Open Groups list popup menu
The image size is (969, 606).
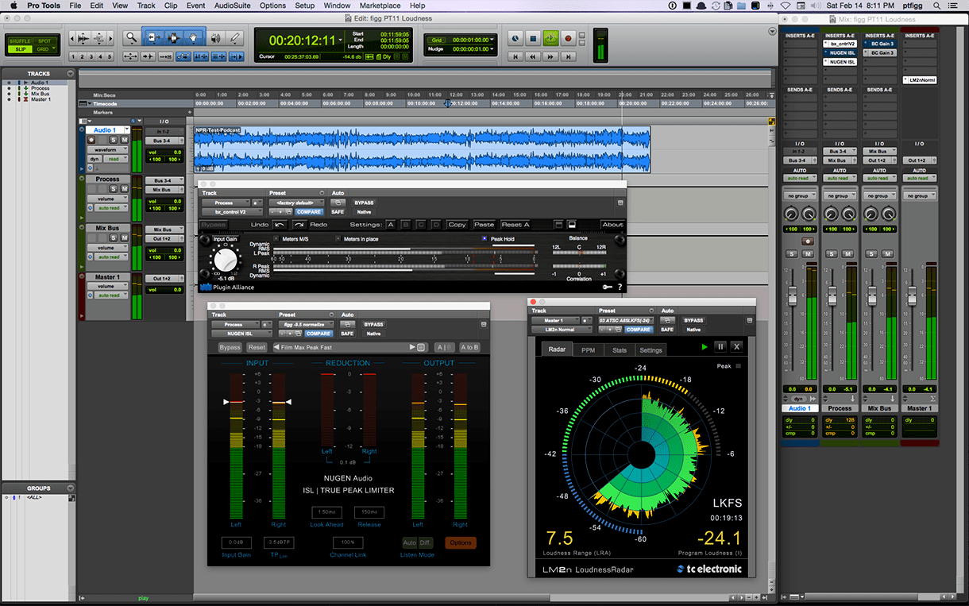point(71,488)
